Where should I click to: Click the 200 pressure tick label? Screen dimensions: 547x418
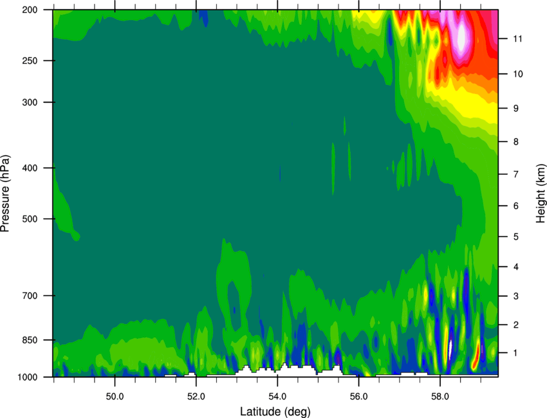pyautogui.click(x=30, y=10)
